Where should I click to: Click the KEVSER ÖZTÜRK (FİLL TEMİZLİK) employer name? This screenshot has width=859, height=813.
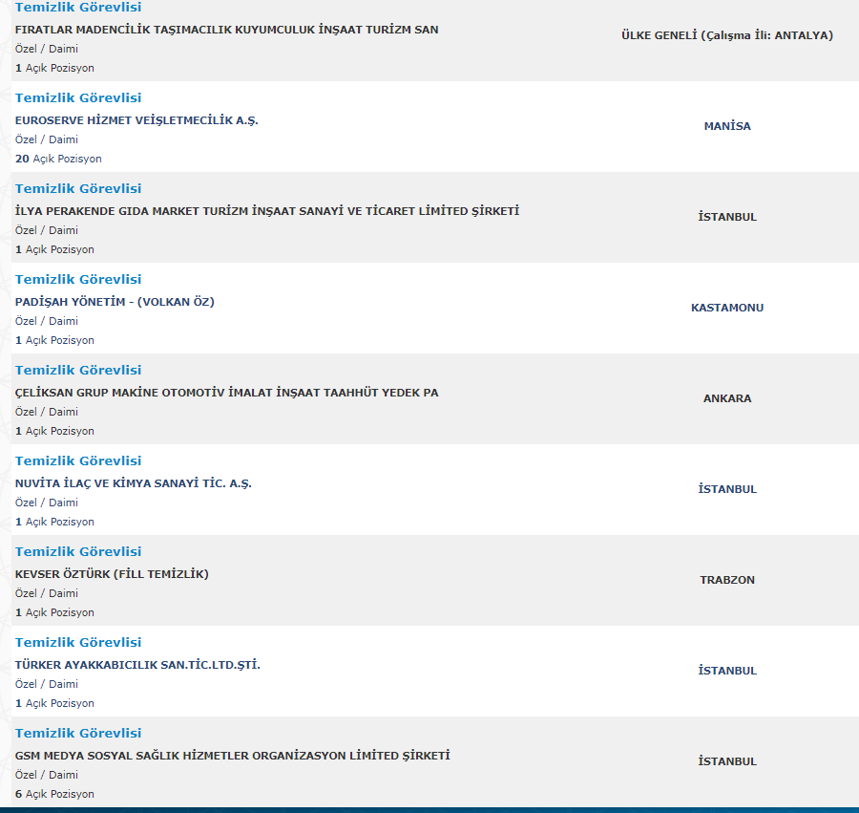(x=112, y=574)
